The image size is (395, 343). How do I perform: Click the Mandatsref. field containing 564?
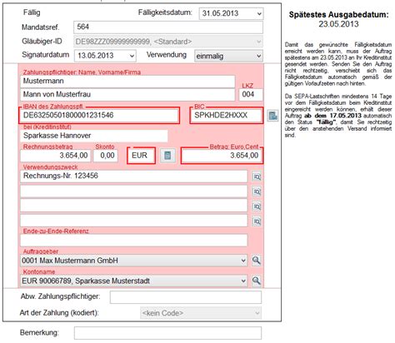coord(168,27)
